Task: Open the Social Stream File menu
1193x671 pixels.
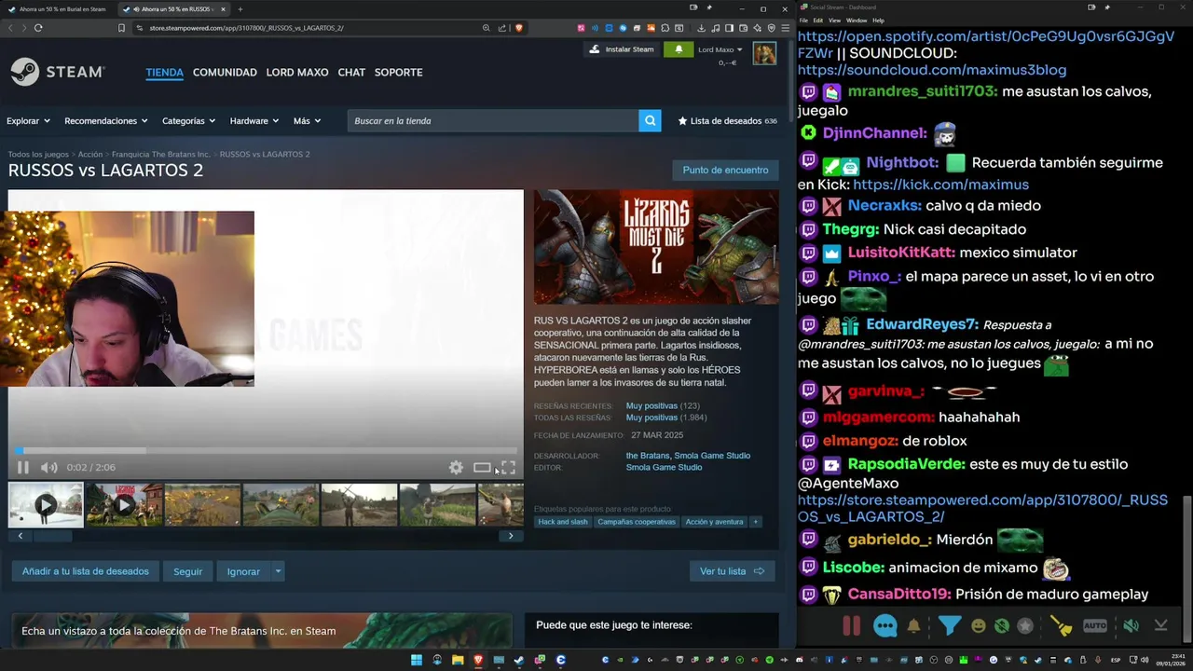Action: click(803, 20)
